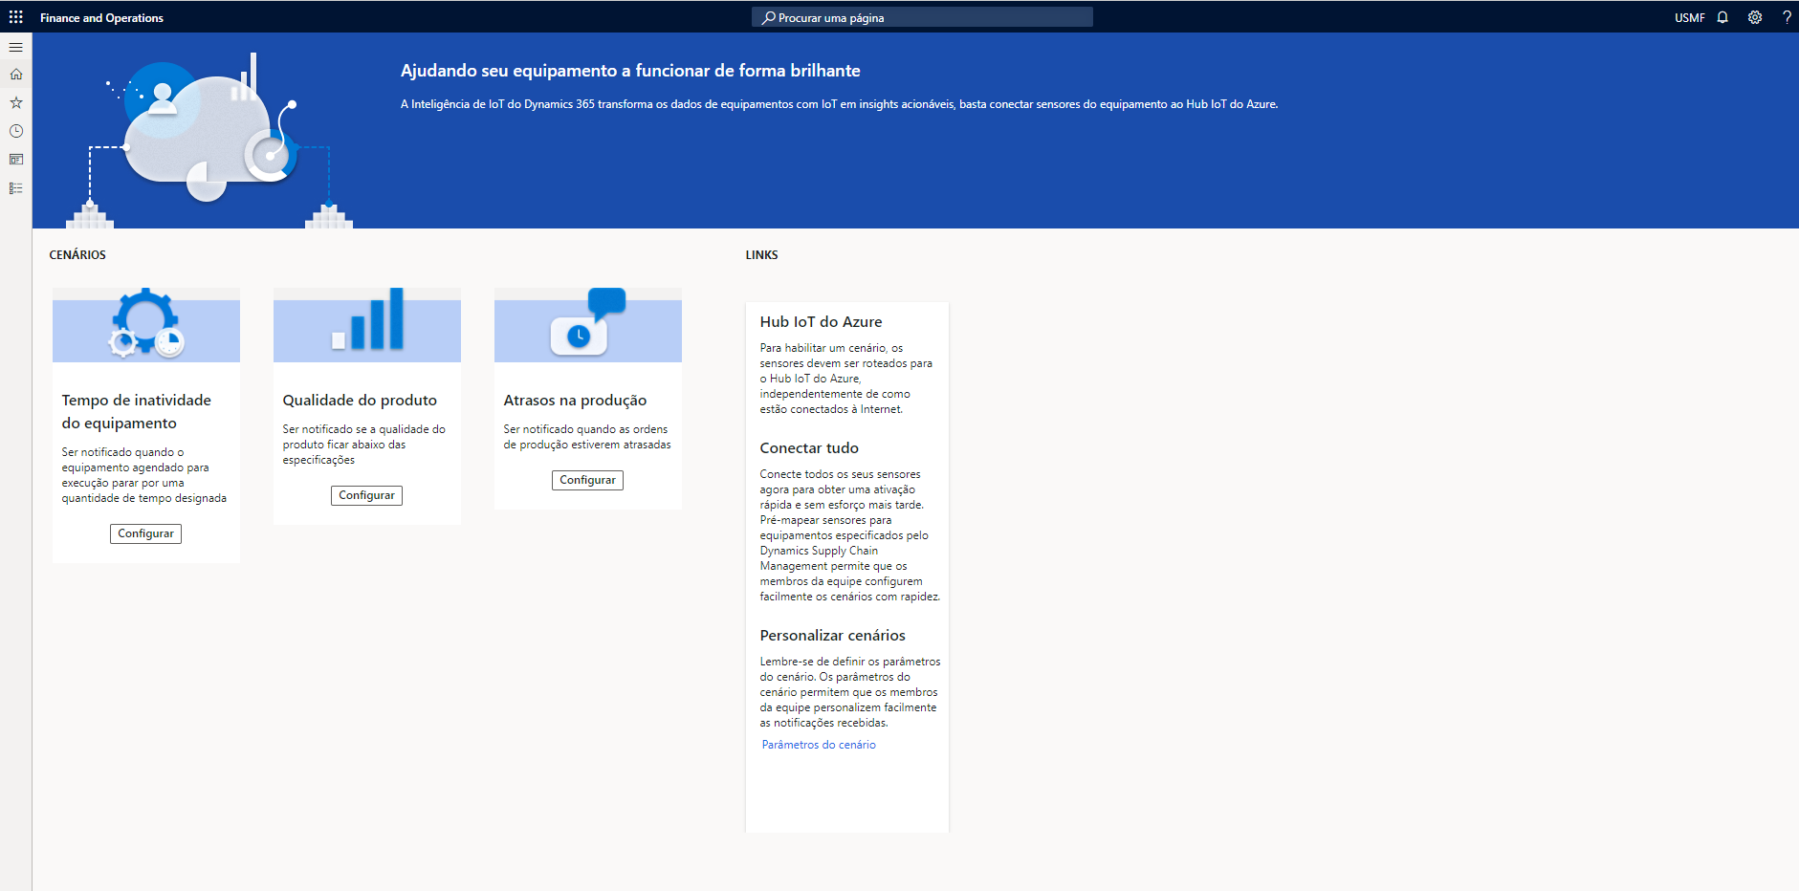Image resolution: width=1799 pixels, height=891 pixels.
Task: Focus the 'Procurar uma página' search box
Action: click(x=922, y=17)
